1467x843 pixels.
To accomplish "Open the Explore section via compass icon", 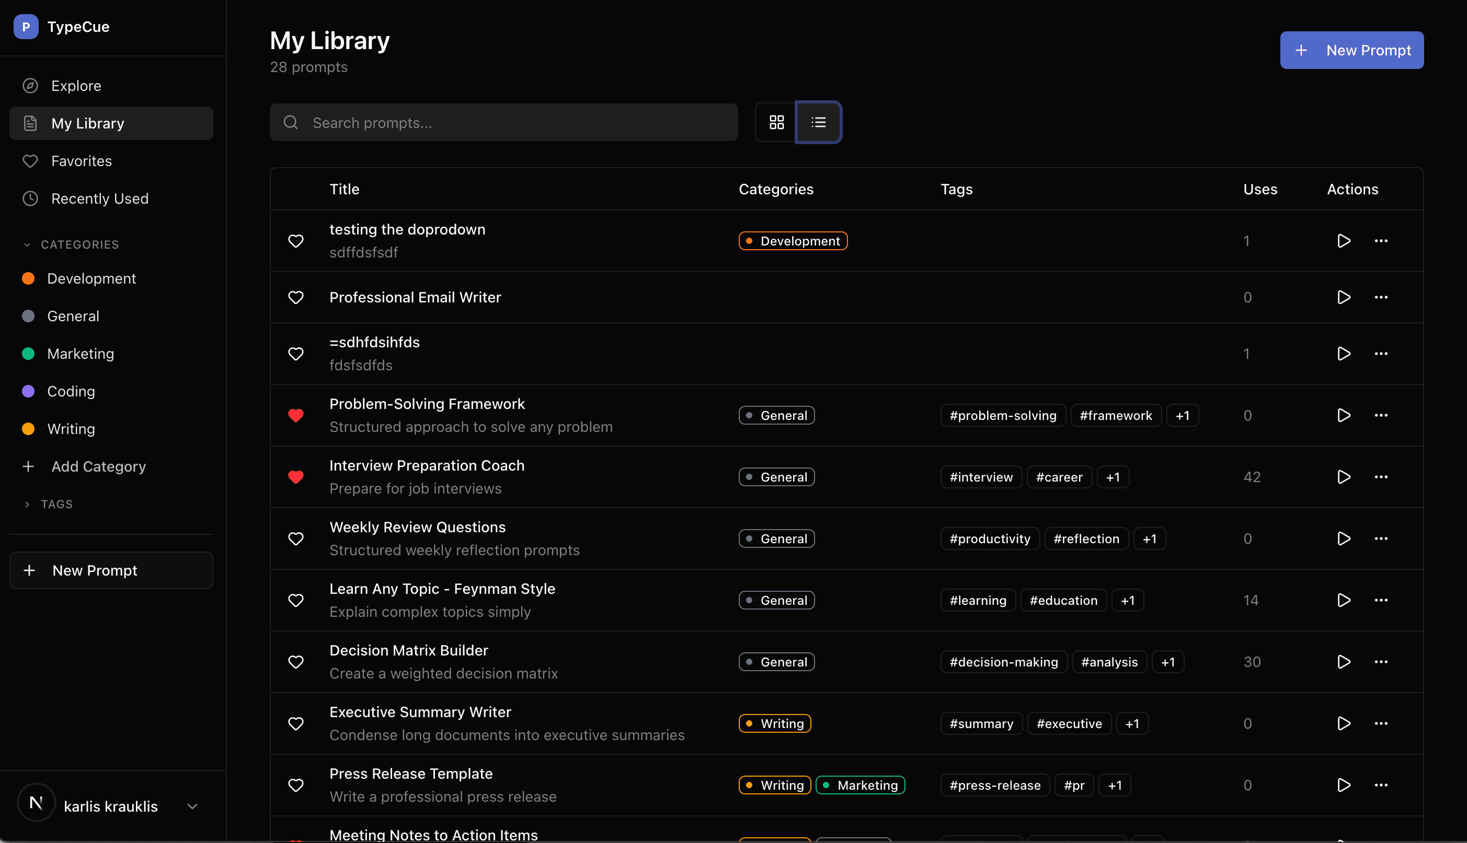I will (x=30, y=85).
